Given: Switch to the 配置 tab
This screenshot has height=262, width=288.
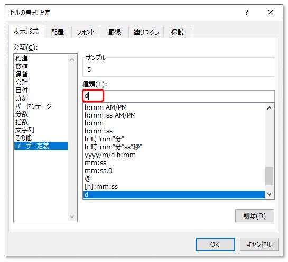Looking at the screenshot, I should pos(58,32).
